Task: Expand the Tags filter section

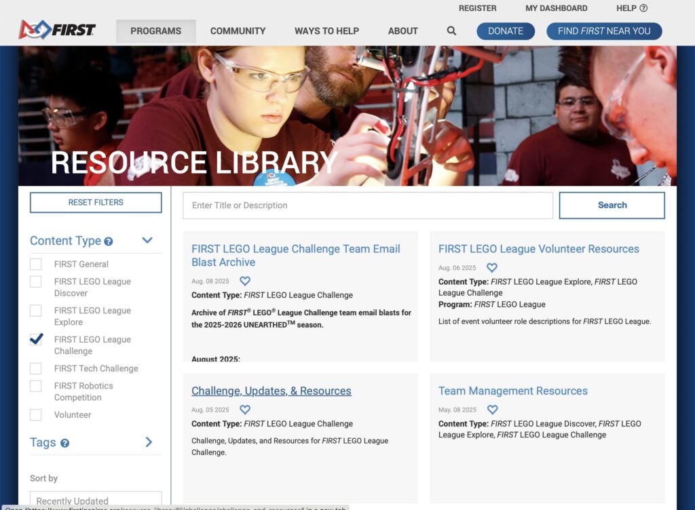Action: click(149, 442)
